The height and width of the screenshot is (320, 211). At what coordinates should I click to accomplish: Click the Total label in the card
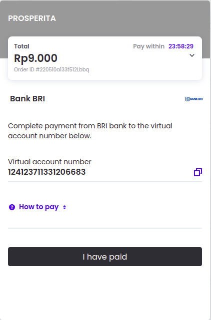[x=21, y=46]
